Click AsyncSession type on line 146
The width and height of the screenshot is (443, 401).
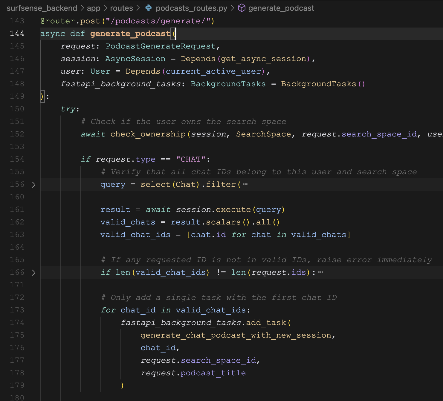point(135,59)
